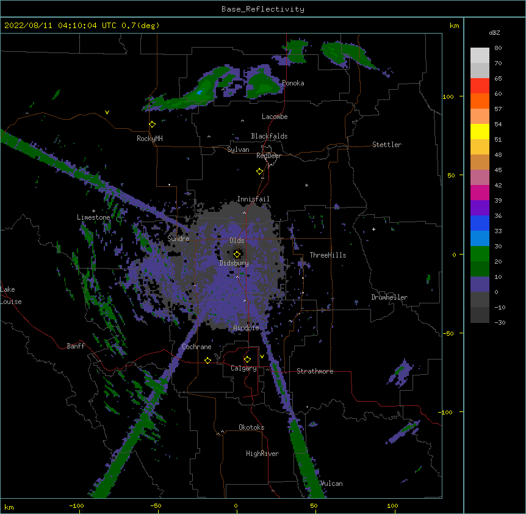Select the ThreeHills label
The image size is (526, 514).
(x=328, y=255)
